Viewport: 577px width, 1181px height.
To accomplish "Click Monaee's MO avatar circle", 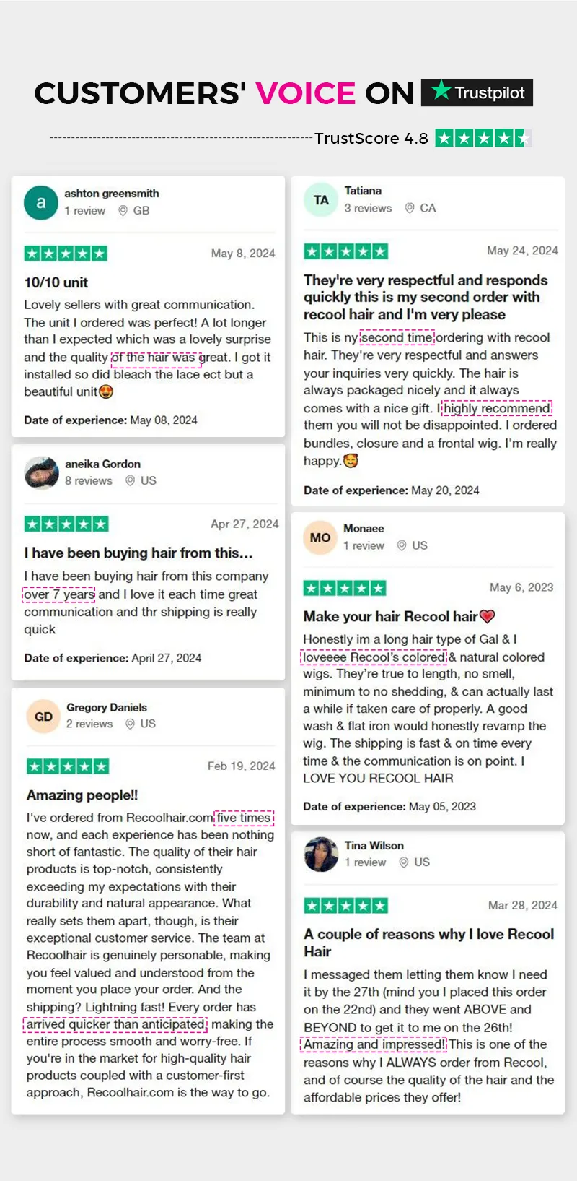I will pyautogui.click(x=320, y=537).
